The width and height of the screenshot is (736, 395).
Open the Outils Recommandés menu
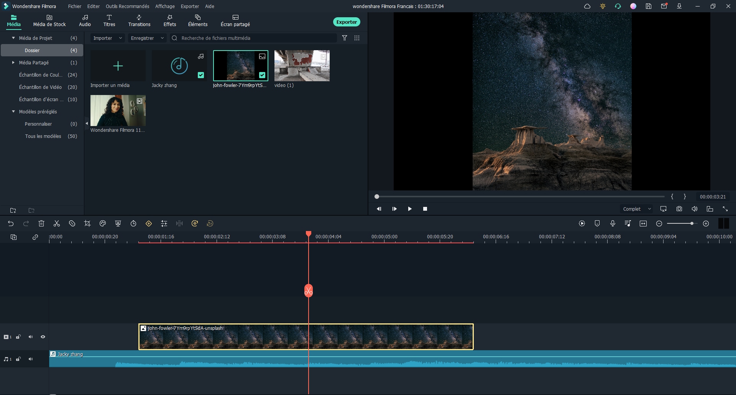[128, 6]
